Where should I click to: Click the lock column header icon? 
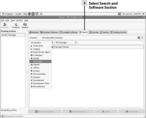[52, 47]
